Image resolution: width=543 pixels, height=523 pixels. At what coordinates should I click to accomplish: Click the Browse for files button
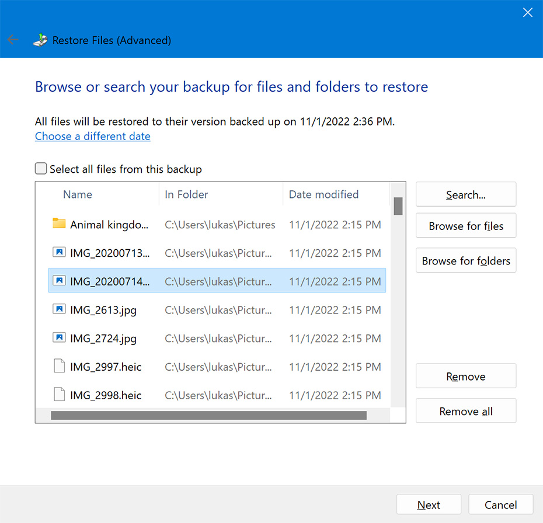click(465, 225)
